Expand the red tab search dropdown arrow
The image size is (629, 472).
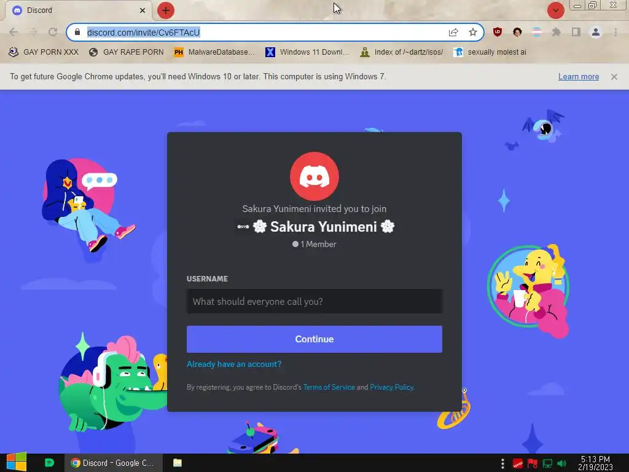pyautogui.click(x=555, y=10)
